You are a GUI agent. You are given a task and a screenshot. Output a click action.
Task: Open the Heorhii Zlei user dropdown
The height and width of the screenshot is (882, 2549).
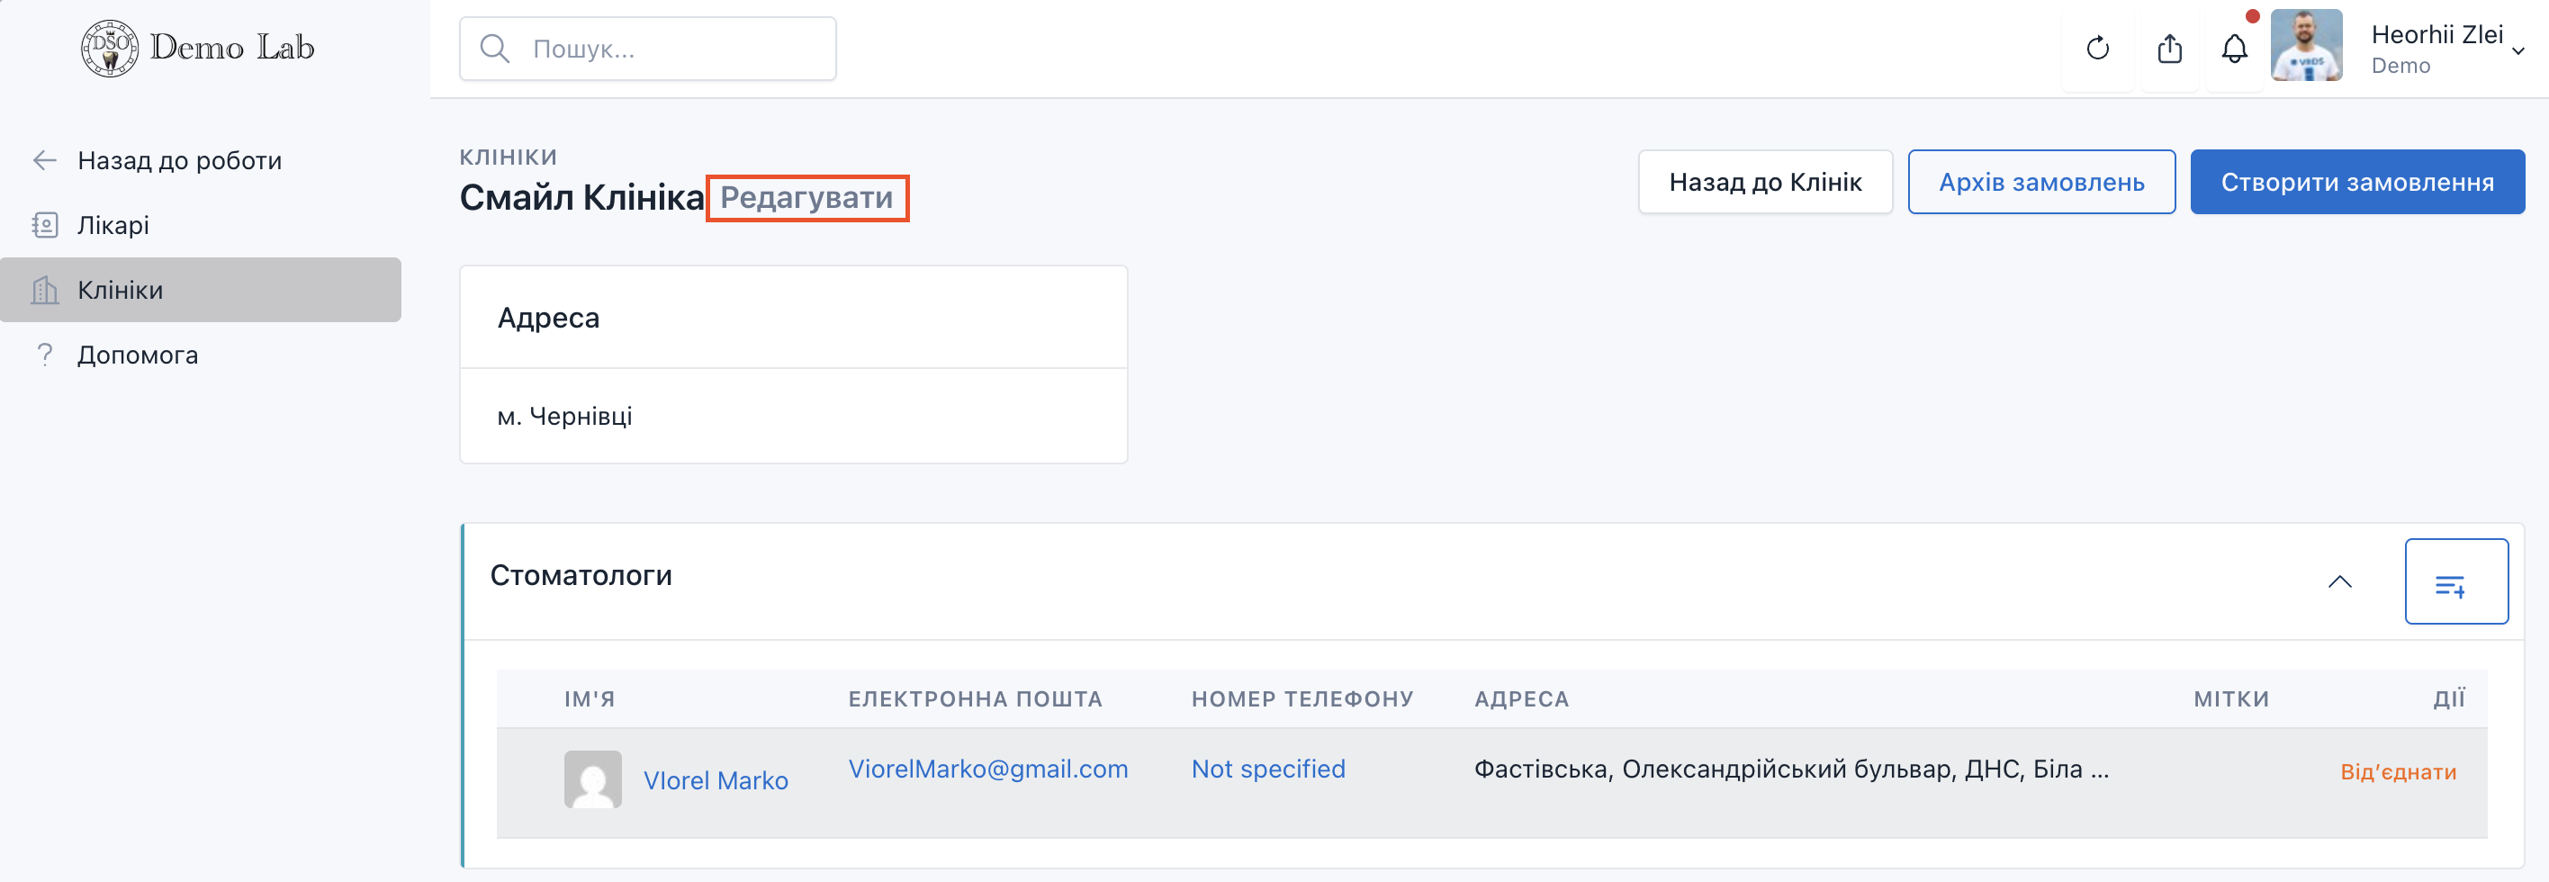coord(2517,49)
